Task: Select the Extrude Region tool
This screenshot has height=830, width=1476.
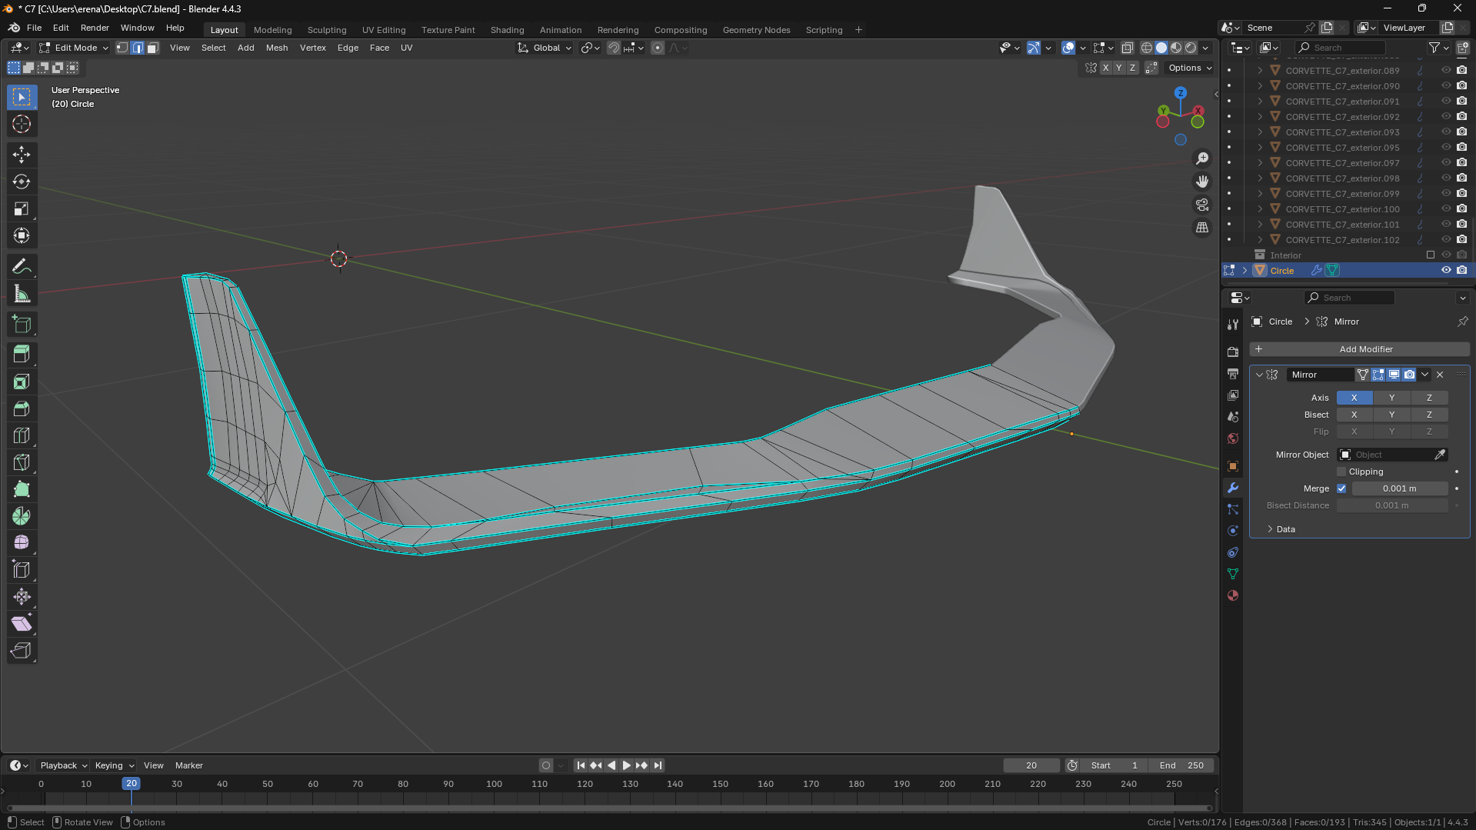Action: click(22, 355)
